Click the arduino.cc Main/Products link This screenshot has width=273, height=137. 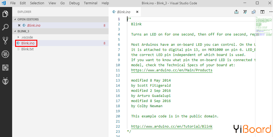click(x=172, y=70)
